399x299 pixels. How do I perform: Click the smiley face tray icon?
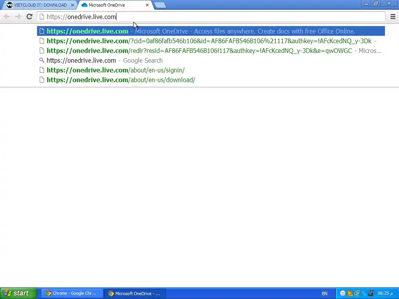pos(343,294)
